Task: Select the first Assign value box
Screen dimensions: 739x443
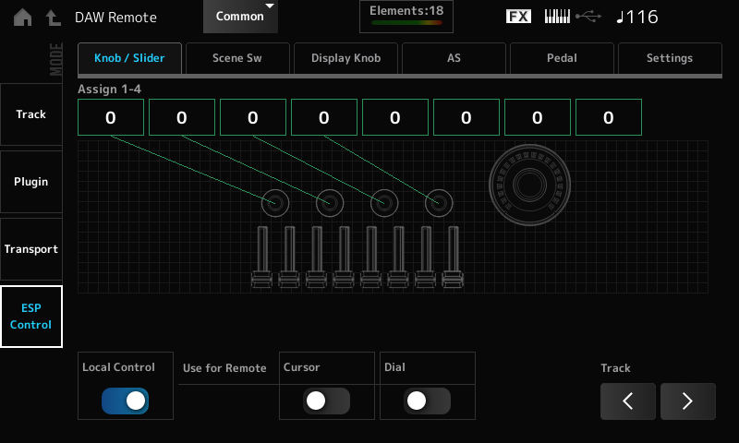Action: [x=111, y=118]
